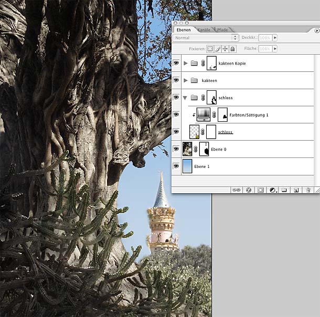
Task: Create a new layer
Action: click(x=296, y=190)
